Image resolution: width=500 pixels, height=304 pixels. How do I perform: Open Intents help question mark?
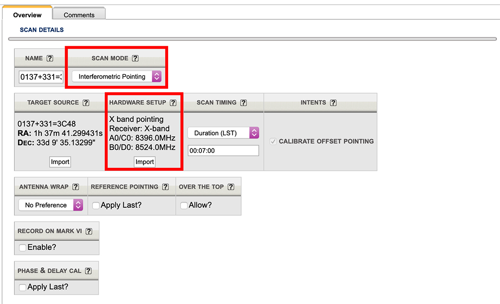pyautogui.click(x=333, y=103)
